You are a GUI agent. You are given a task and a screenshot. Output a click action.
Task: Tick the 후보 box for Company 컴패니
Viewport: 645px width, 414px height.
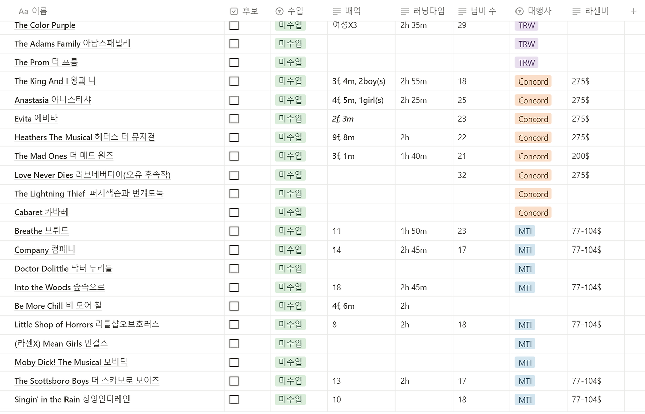(234, 250)
